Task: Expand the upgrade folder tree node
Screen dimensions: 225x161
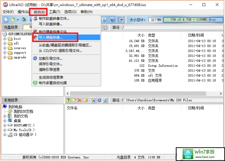Action: pos(5,57)
